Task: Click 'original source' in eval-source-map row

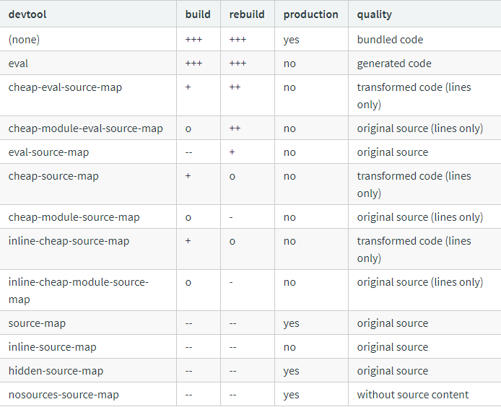Action: click(x=393, y=152)
